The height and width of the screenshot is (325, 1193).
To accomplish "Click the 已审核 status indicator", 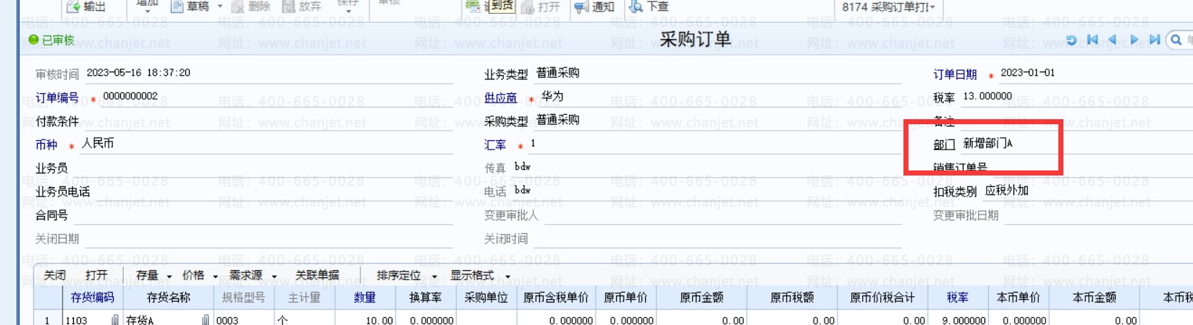I will pyautogui.click(x=51, y=40).
